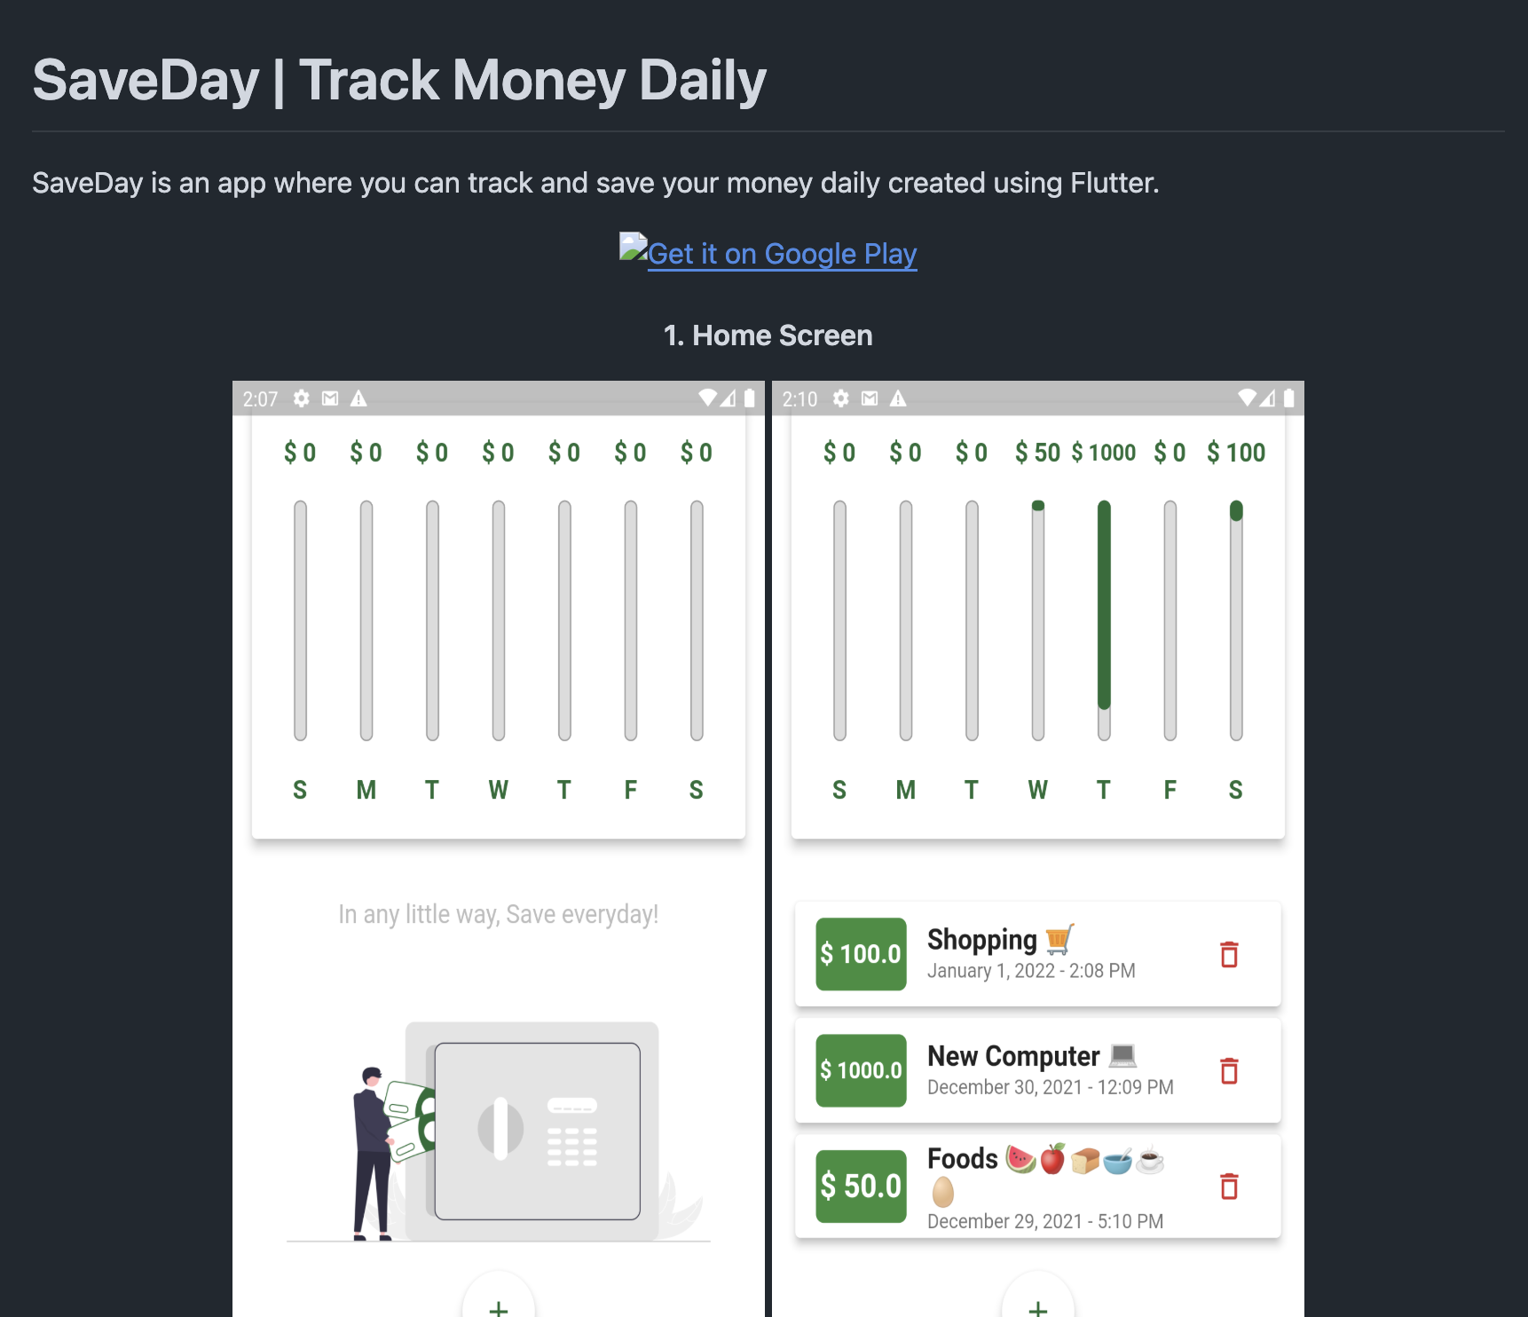Select the $ 100.0 Shopping amount badge
1528x1317 pixels.
[x=861, y=954]
